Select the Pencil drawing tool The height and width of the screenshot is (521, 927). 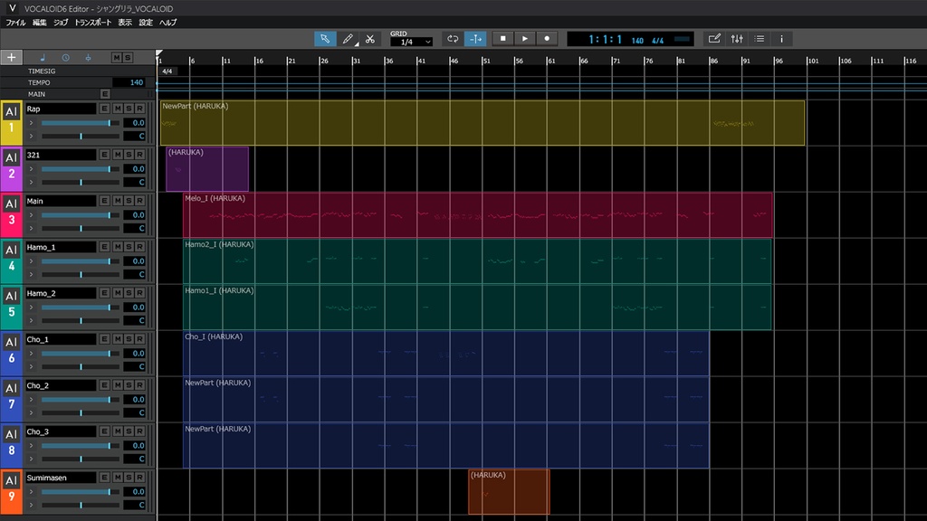coord(349,39)
